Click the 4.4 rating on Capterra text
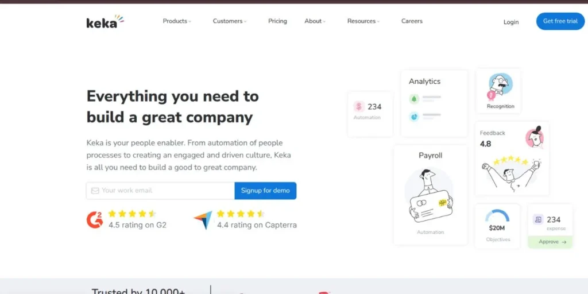This screenshot has height=294, width=588. (257, 225)
